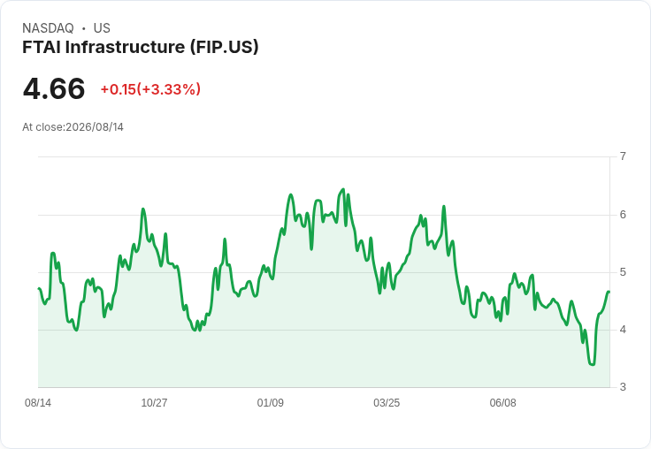Select the 01/09 date label on the axis
The height and width of the screenshot is (449, 651).
(271, 403)
